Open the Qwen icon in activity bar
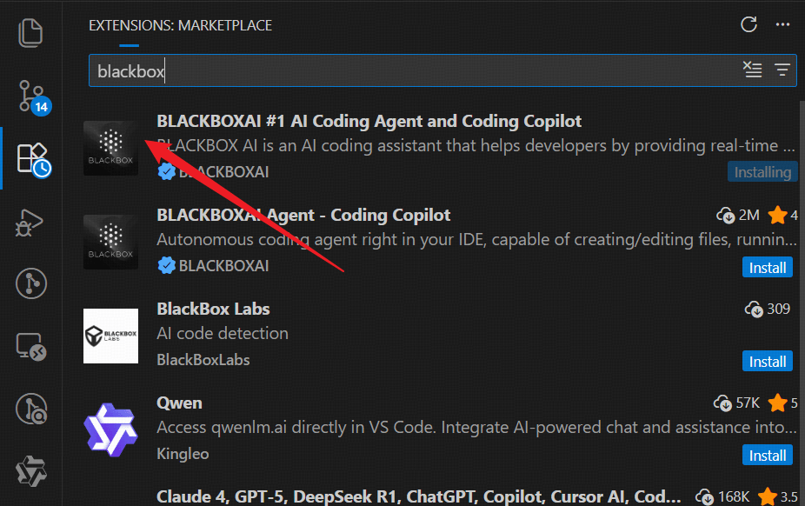Viewport: 805px width, 506px height. coord(31,470)
